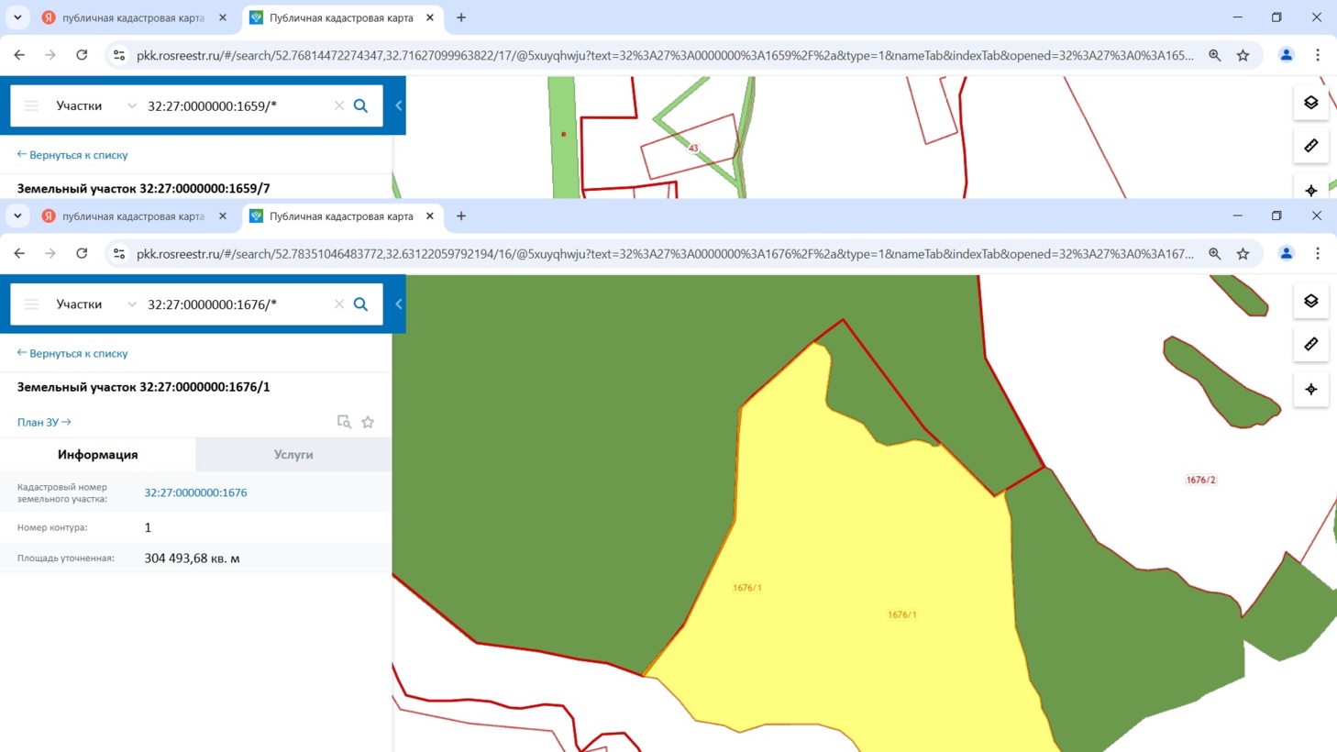Open the map layers panel in lower window
This screenshot has height=752, width=1337.
[1310, 301]
